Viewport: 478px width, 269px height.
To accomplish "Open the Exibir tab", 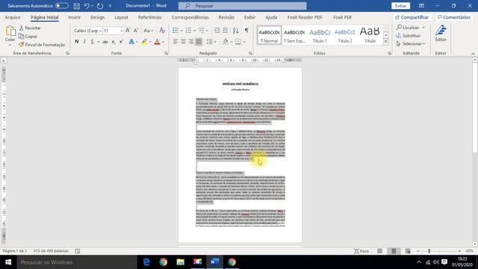I will click(x=249, y=17).
